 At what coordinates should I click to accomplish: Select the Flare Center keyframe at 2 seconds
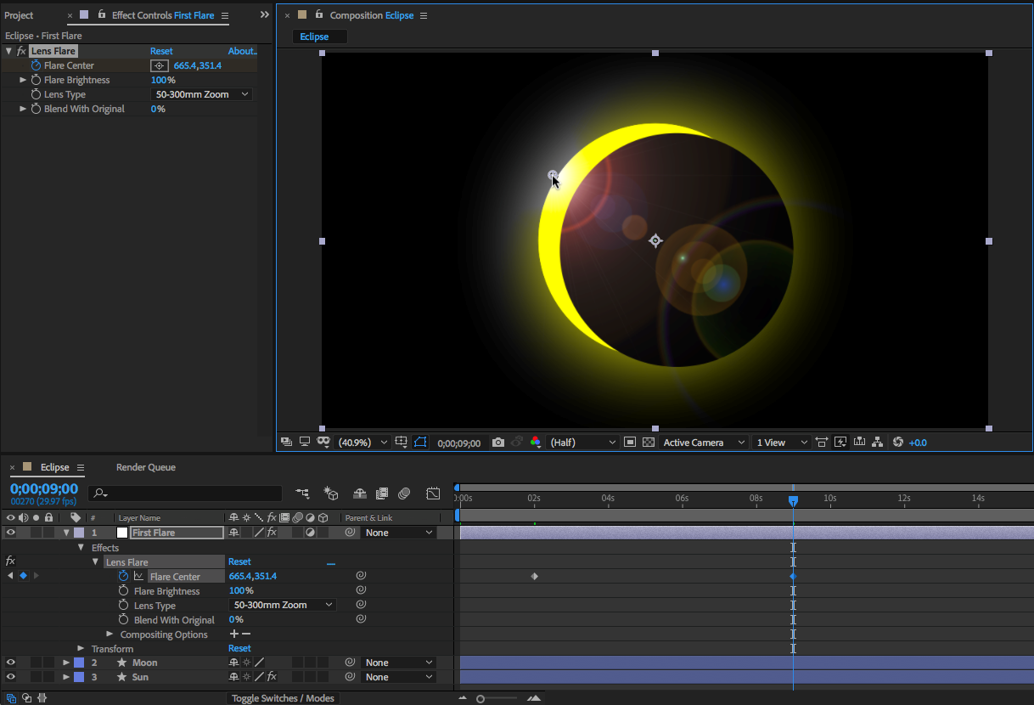point(534,577)
